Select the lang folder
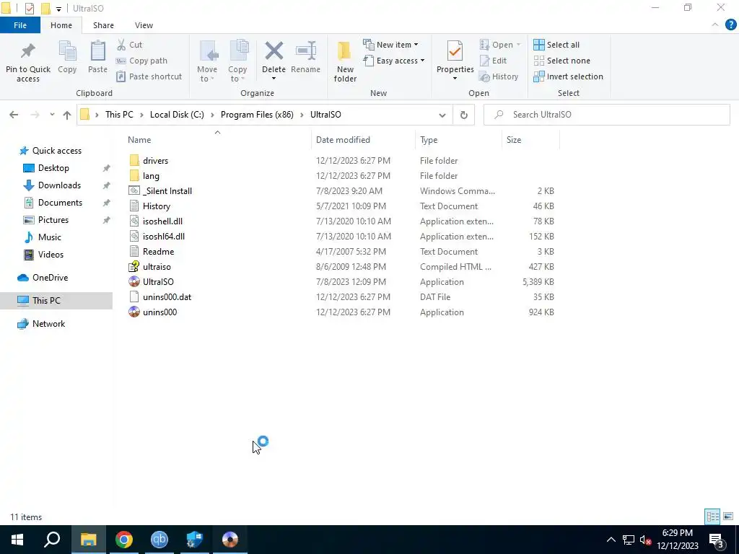 [x=151, y=176]
